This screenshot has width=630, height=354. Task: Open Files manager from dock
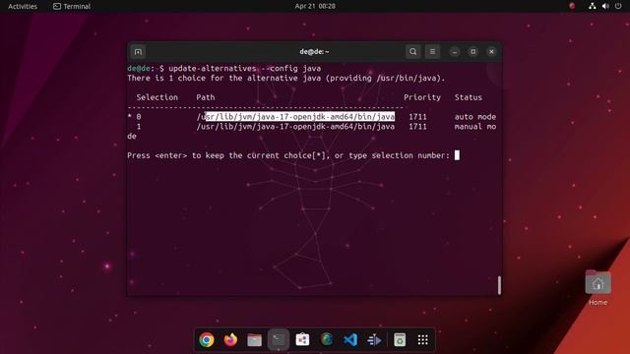254,340
